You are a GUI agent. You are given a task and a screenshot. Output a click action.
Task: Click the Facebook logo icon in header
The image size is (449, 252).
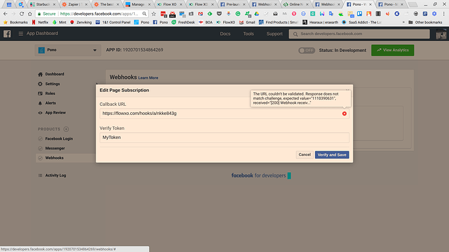tap(7, 34)
